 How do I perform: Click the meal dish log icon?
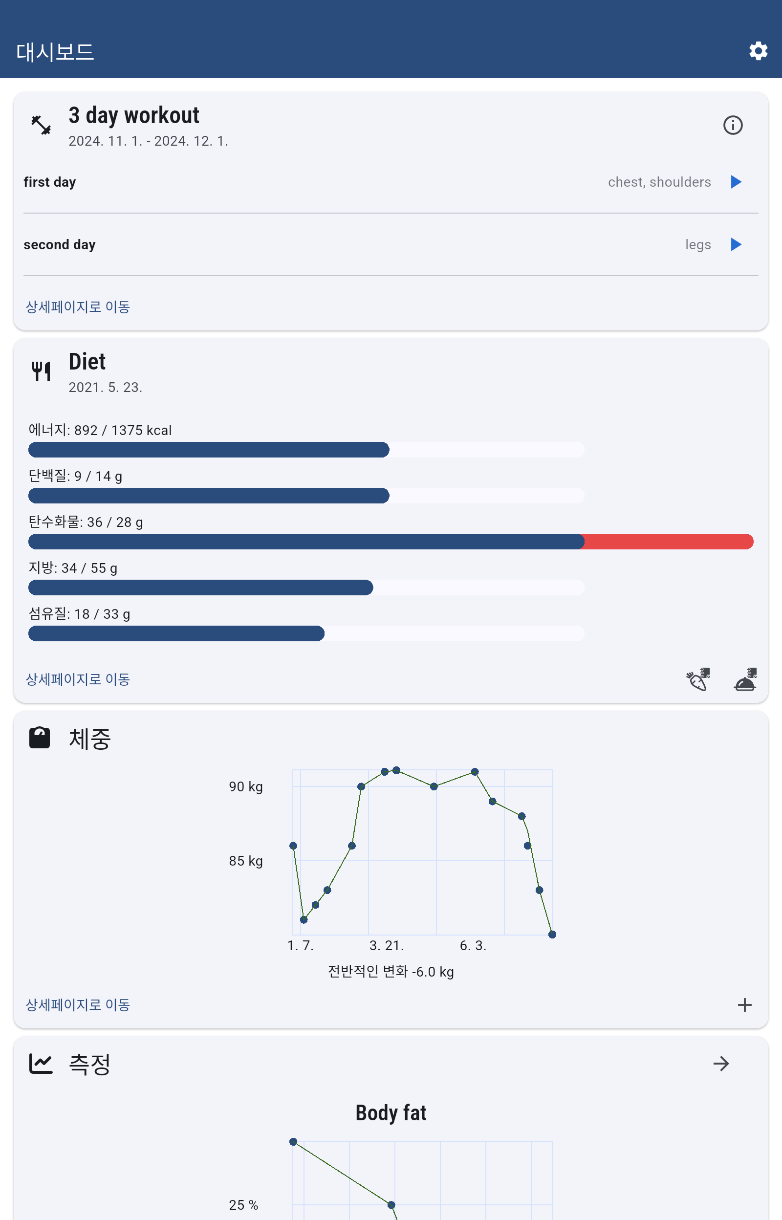click(x=745, y=679)
